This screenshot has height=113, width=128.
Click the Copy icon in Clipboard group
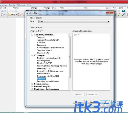[2, 11]
